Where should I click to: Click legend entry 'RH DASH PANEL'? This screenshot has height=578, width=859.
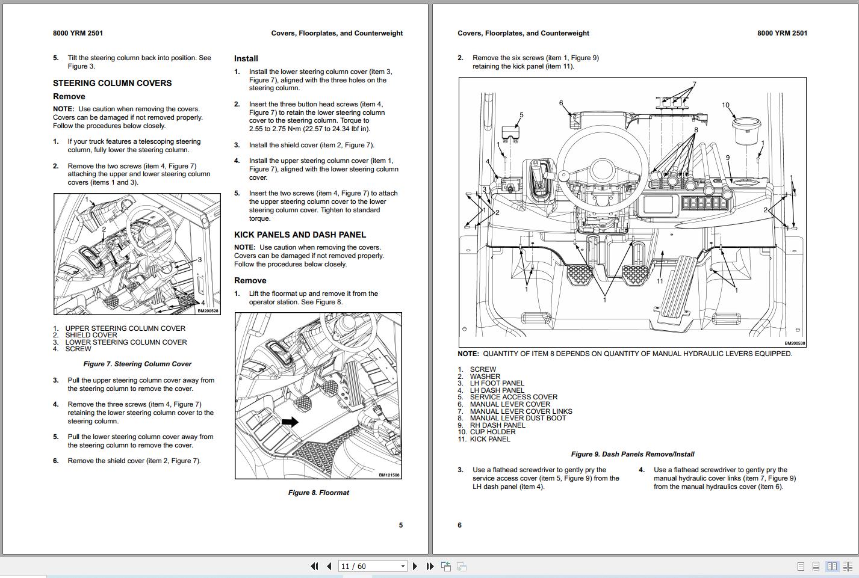point(498,425)
